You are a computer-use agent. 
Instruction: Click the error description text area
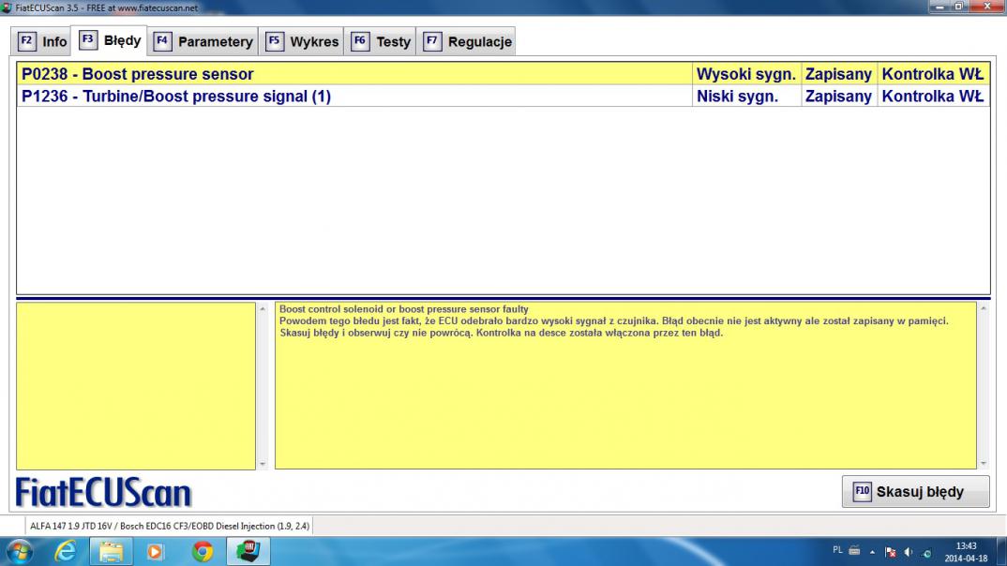click(625, 386)
